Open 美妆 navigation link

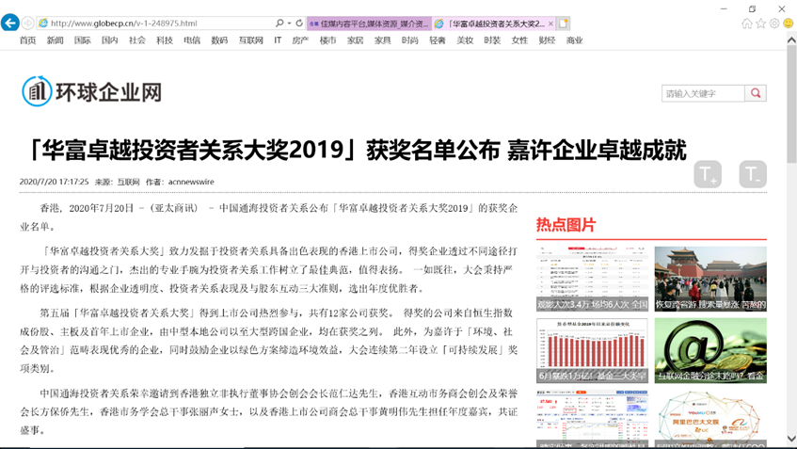click(465, 40)
